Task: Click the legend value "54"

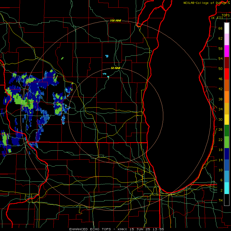Action: click(x=220, y=59)
